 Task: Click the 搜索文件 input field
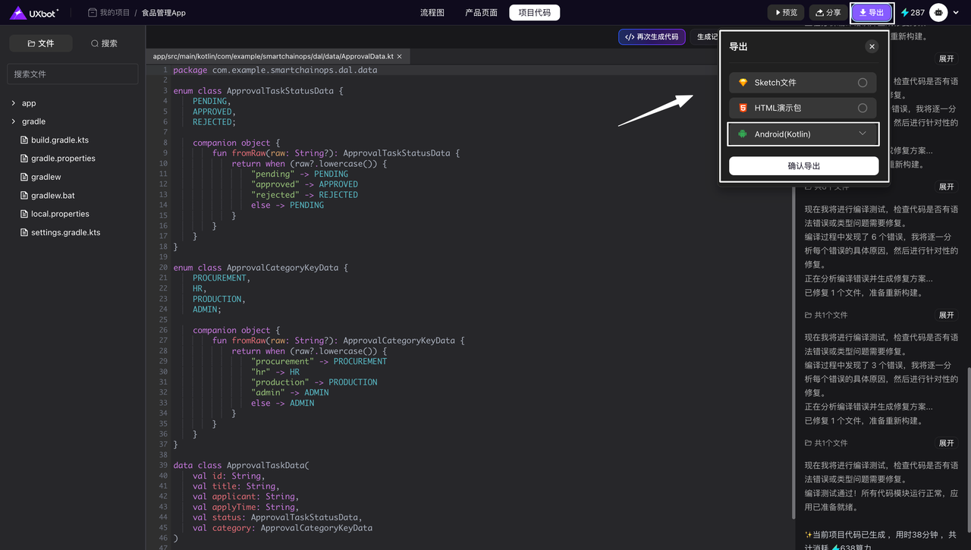(73, 74)
